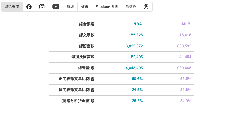The width and height of the screenshot is (239, 115).
Task: Switch to the Facebook 社團 tab
Action: coord(107,7)
